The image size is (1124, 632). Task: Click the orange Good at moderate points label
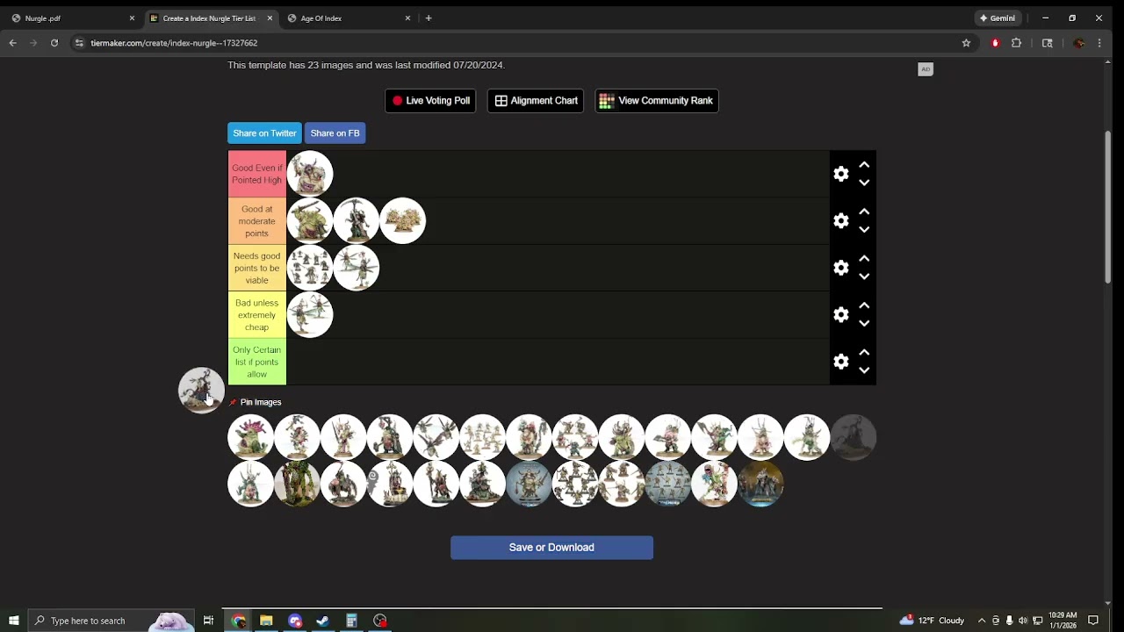coord(257,221)
